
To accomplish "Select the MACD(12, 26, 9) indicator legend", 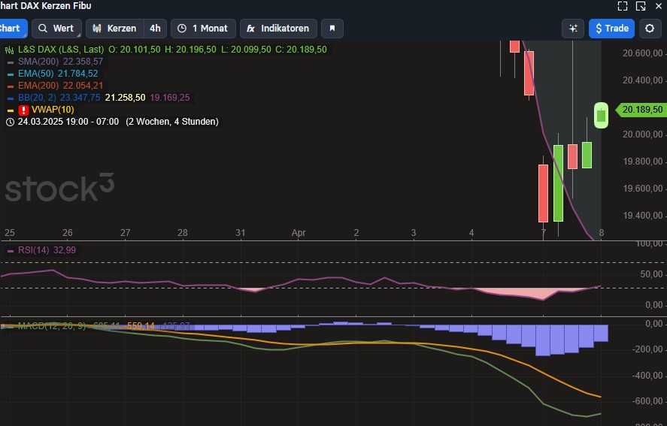I will click(x=52, y=326).
